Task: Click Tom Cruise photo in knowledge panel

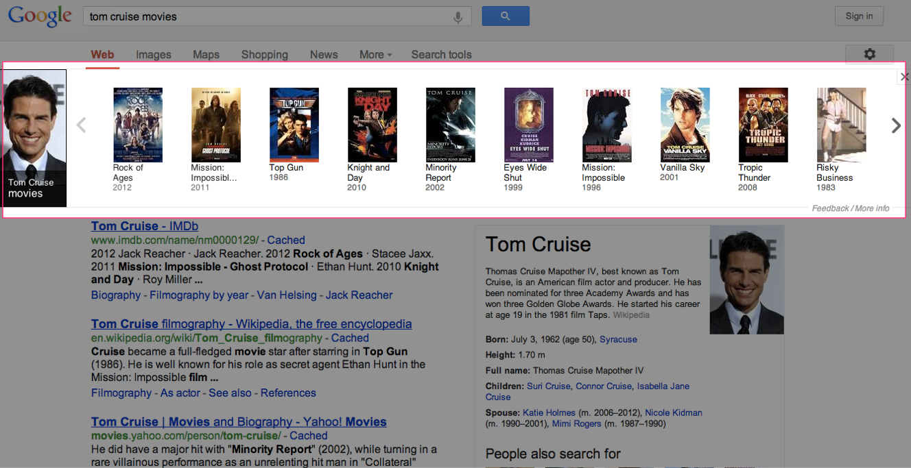Action: click(x=746, y=280)
